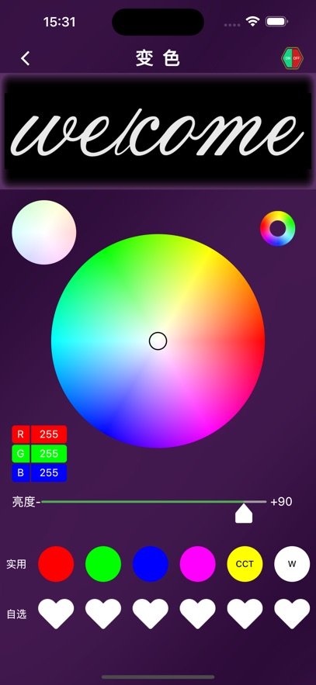
Task: Toggle the ON/OFF power switch
Action: coord(291,58)
